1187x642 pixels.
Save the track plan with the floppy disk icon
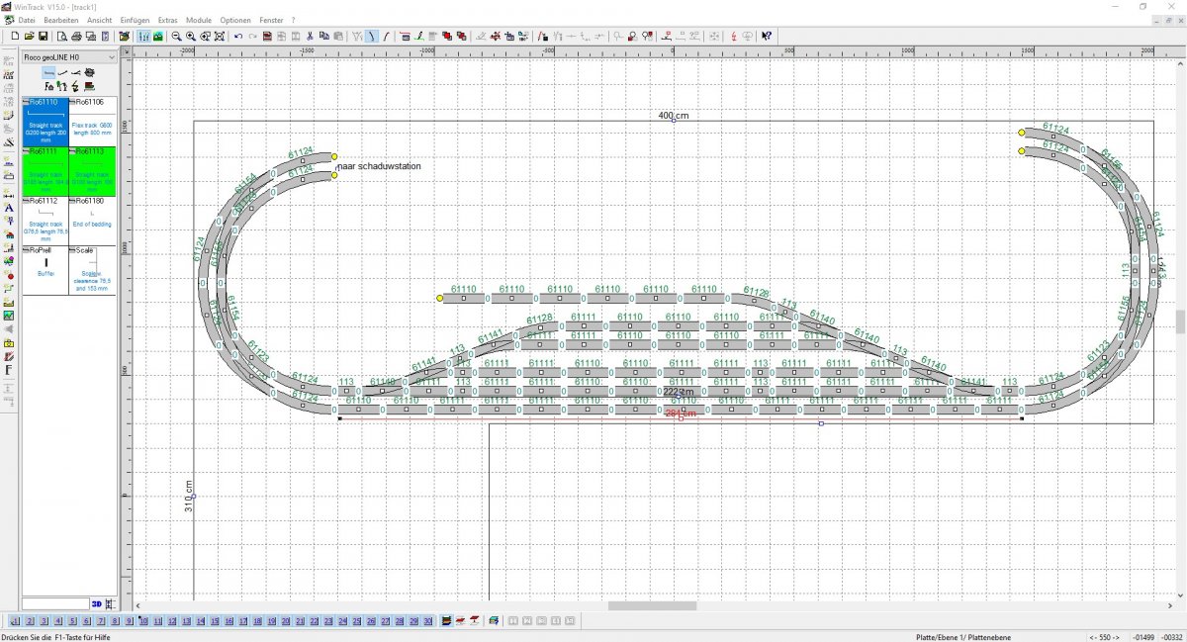point(43,37)
